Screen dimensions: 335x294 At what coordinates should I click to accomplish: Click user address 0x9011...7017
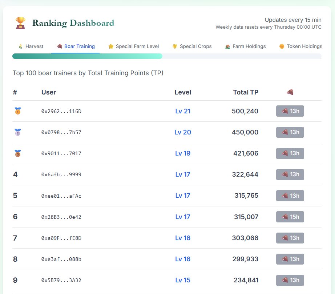click(x=61, y=154)
